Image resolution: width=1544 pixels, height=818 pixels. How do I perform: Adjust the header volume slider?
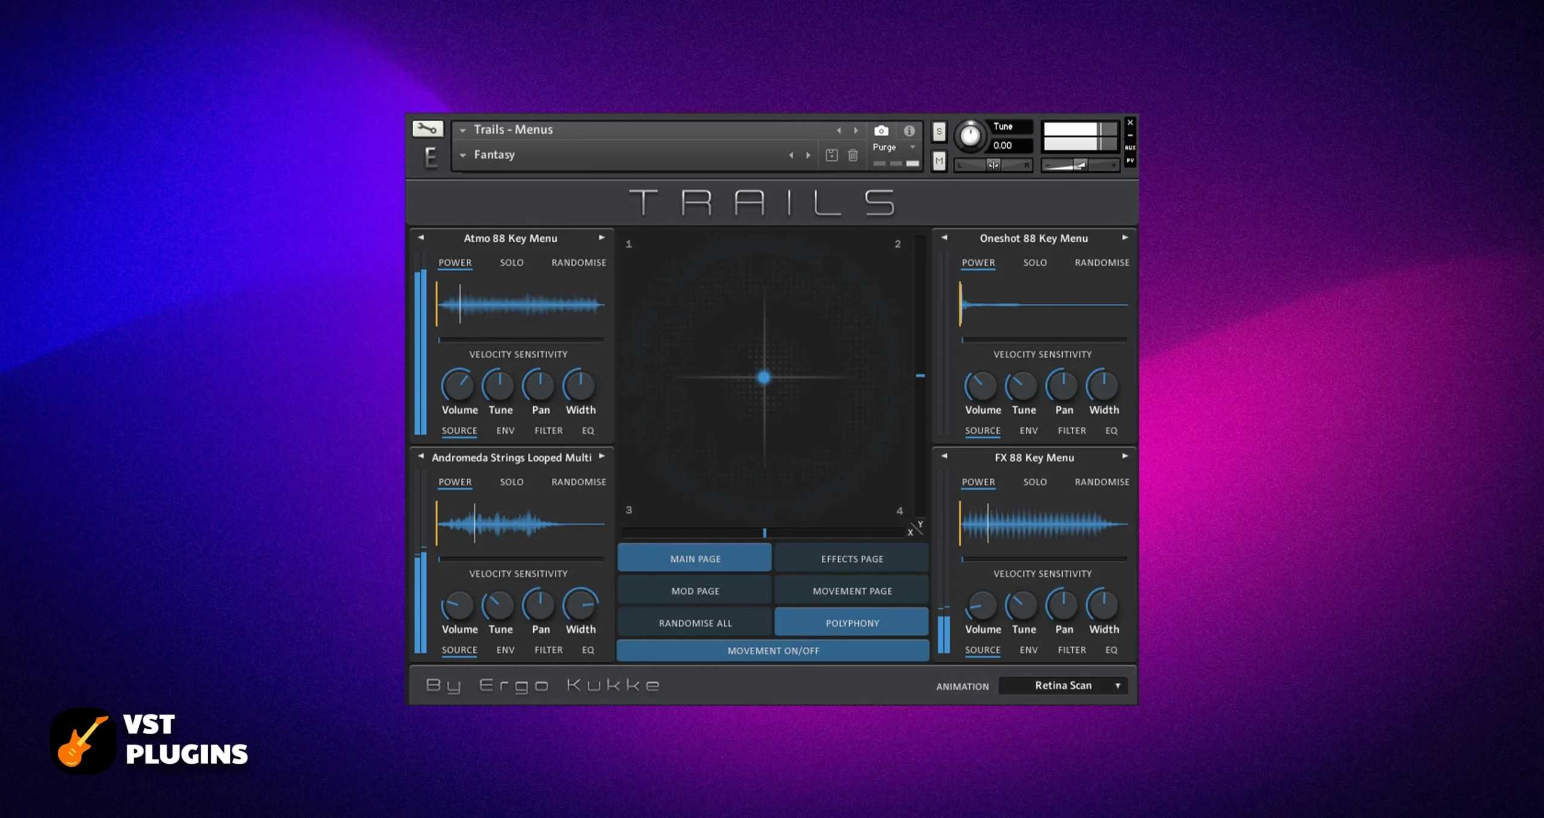click(1080, 165)
